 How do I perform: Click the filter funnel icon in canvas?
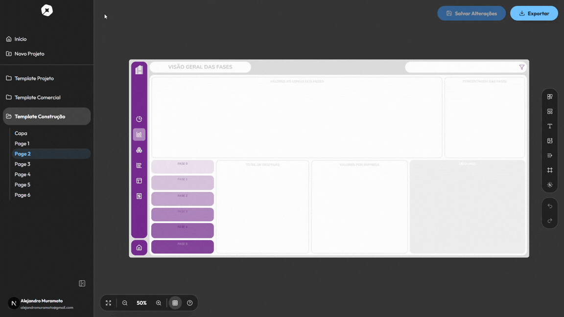[521, 67]
